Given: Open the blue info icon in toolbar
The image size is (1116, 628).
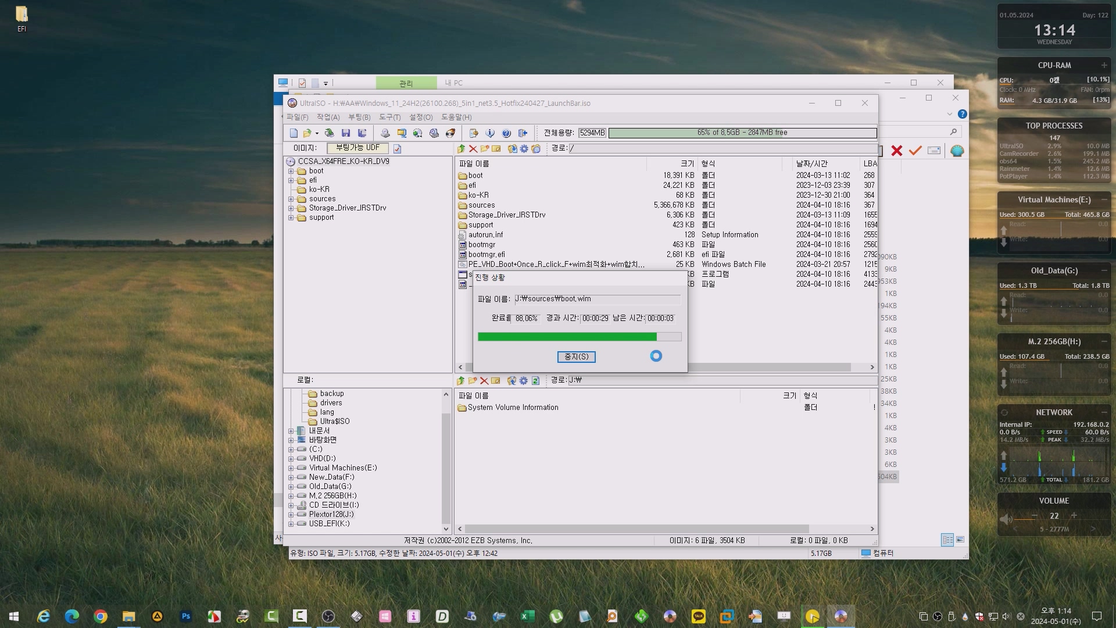Looking at the screenshot, I should click(490, 133).
